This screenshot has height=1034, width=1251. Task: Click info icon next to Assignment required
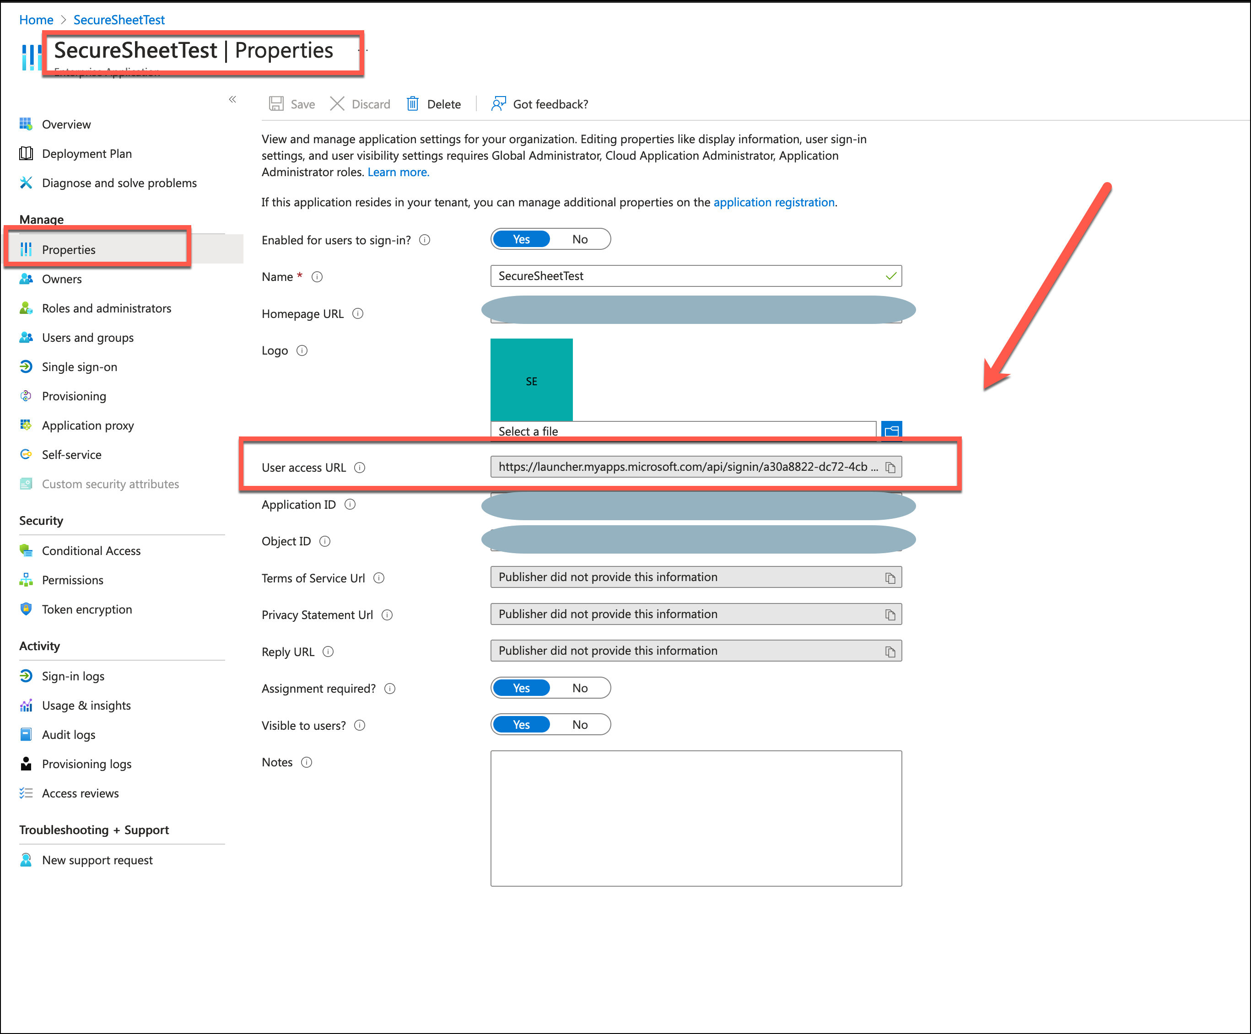point(390,689)
